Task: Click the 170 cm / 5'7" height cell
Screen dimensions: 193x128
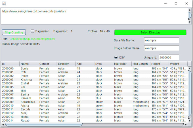Action: pyautogui.click(x=160, y=109)
